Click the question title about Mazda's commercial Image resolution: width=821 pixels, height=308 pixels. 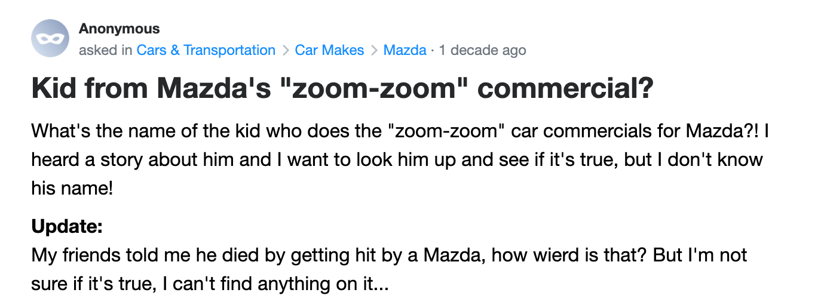tap(342, 89)
